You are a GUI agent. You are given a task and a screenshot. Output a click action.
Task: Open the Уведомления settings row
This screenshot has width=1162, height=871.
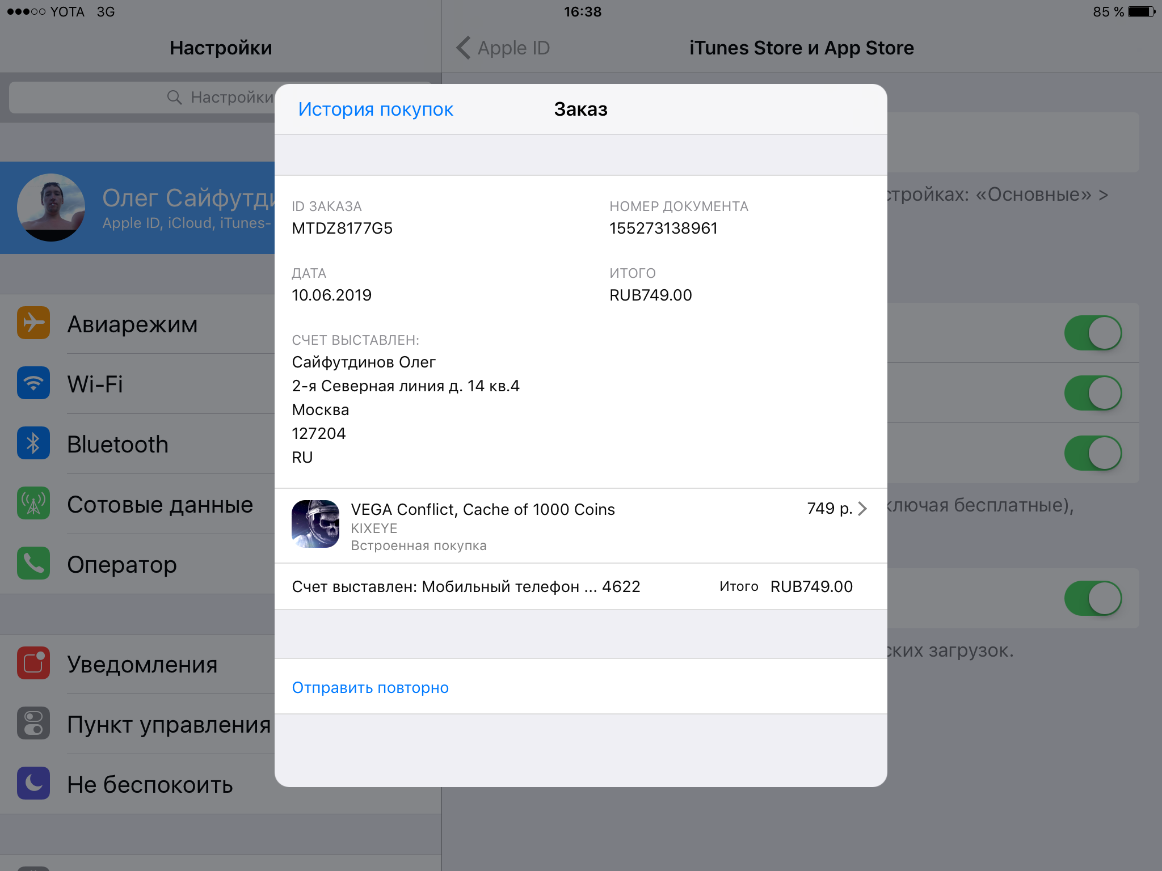click(x=137, y=664)
